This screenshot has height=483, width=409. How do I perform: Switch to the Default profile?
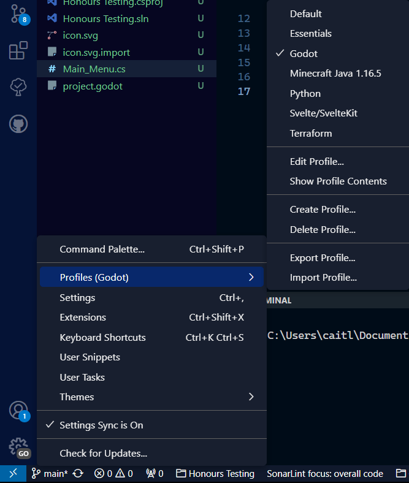click(338, 14)
